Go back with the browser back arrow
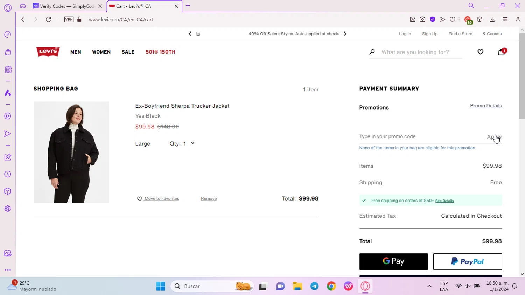525x295 pixels. click(23, 20)
